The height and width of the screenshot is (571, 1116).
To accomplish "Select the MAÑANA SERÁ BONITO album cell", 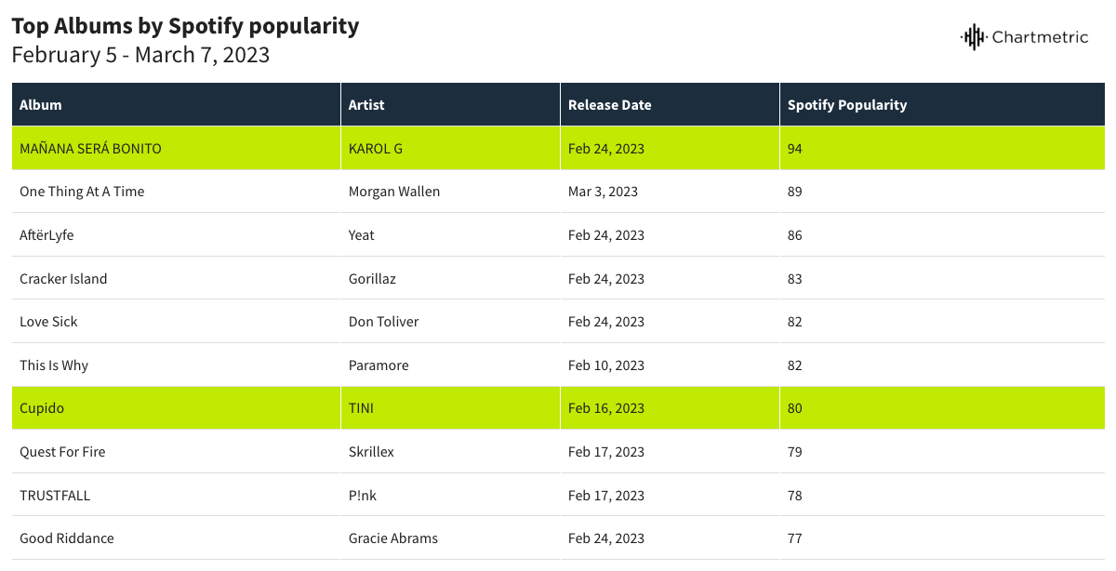I will pyautogui.click(x=90, y=149).
